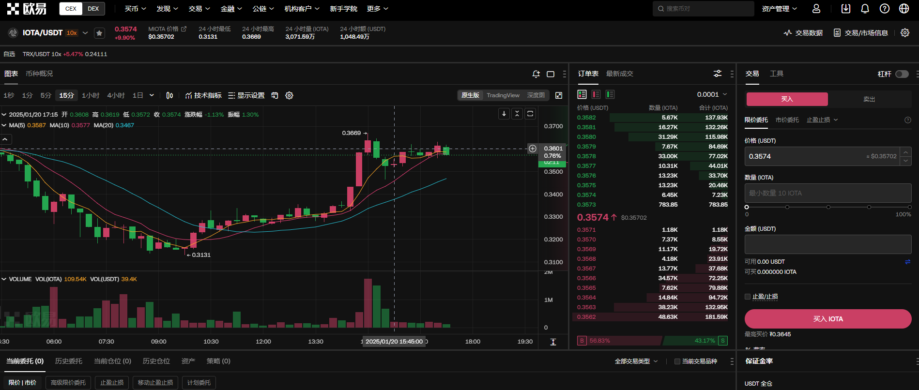Open the 0.0001 price precision dropdown
The width and height of the screenshot is (919, 390).
pos(712,94)
